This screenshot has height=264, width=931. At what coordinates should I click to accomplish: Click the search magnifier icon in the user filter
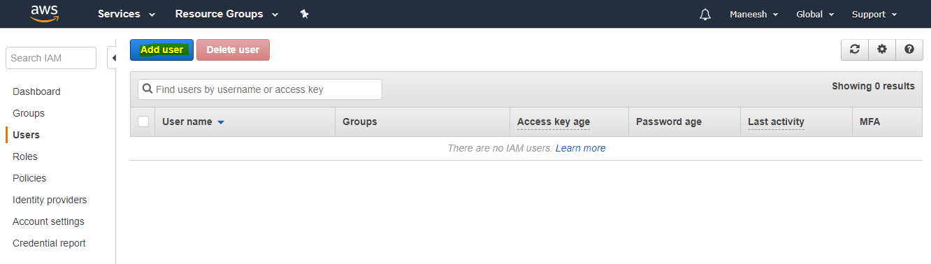147,89
